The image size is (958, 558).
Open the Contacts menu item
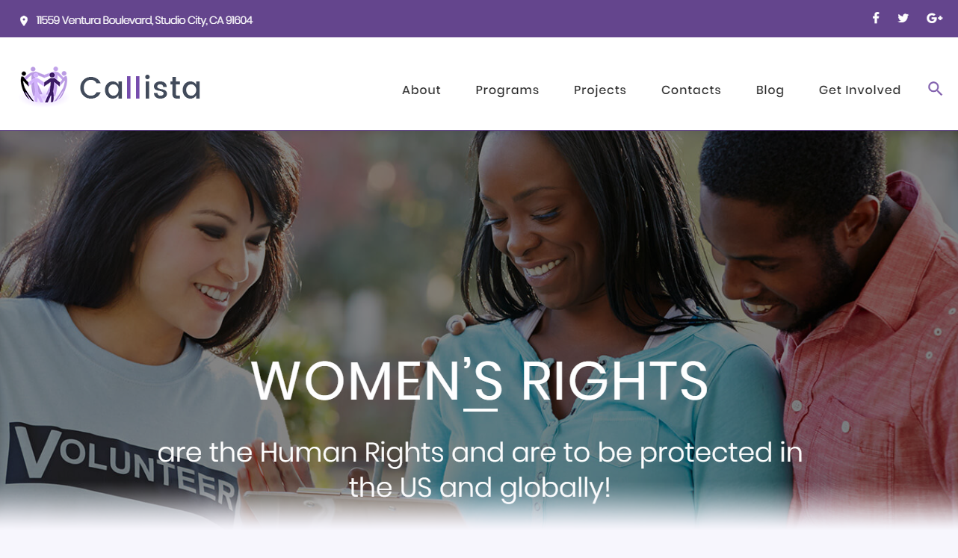pyautogui.click(x=691, y=90)
